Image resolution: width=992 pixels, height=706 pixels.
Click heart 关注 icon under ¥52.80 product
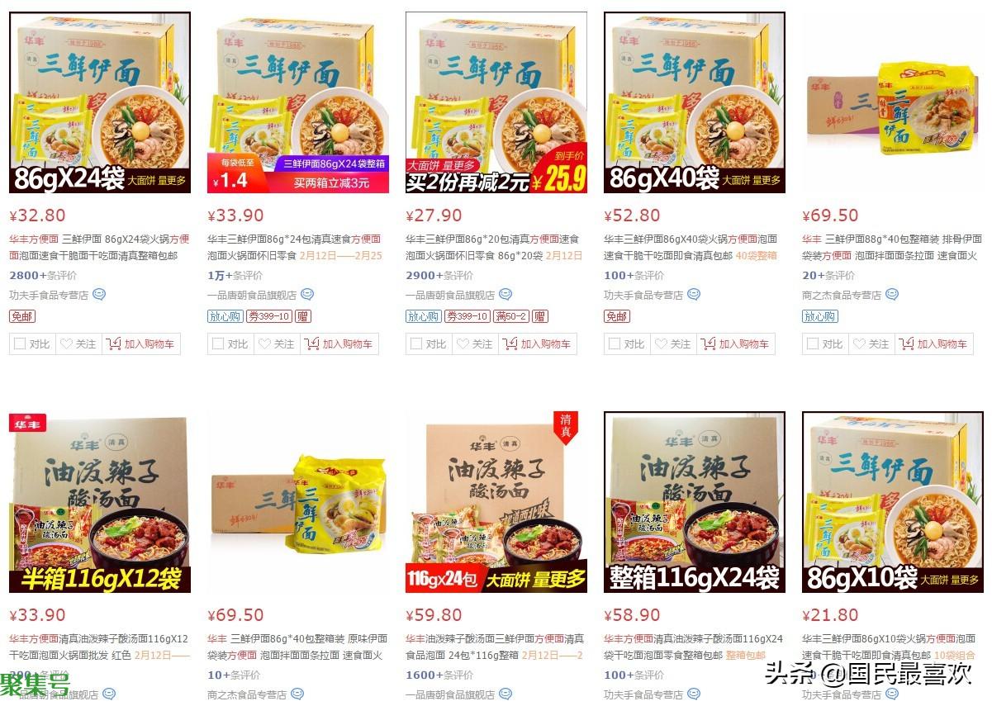pos(661,344)
